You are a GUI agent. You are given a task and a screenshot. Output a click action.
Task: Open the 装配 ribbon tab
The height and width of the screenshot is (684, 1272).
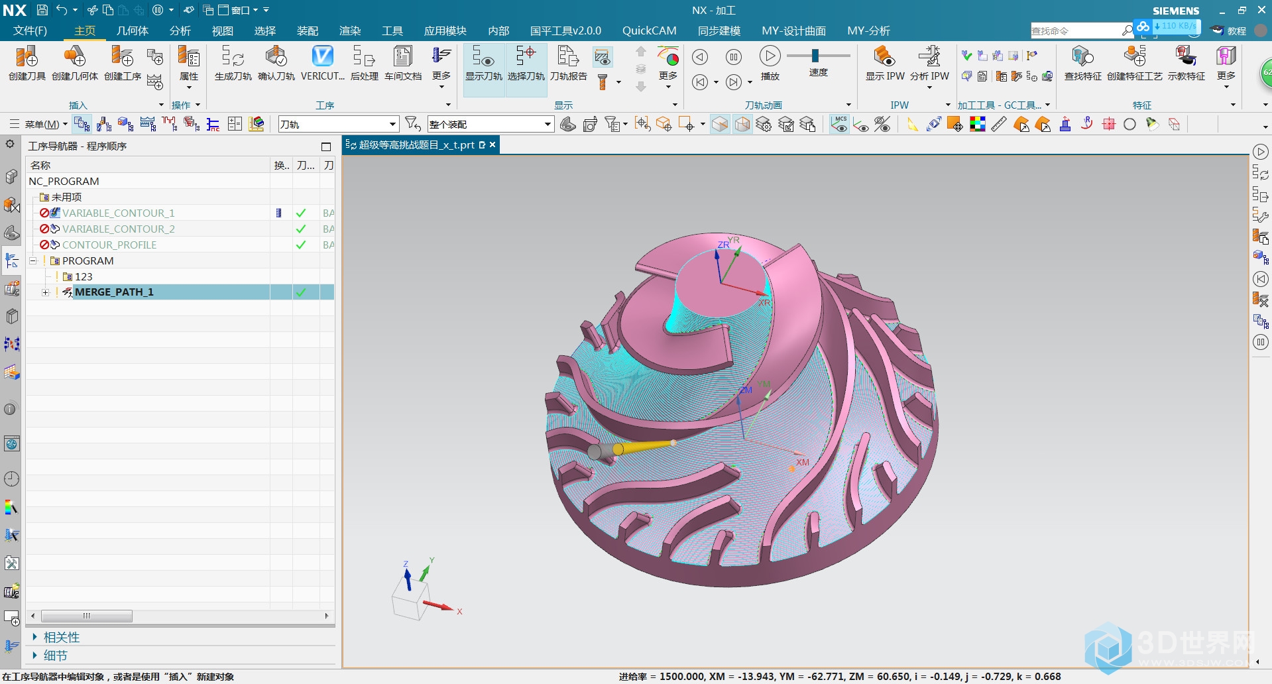click(308, 31)
